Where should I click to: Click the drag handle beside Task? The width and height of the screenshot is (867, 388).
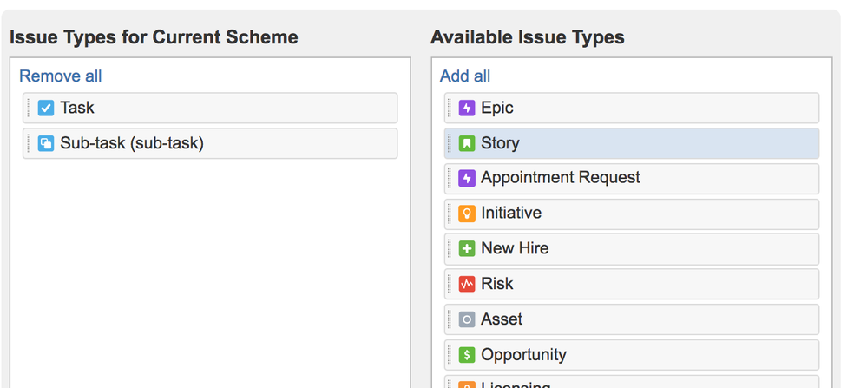(30, 108)
